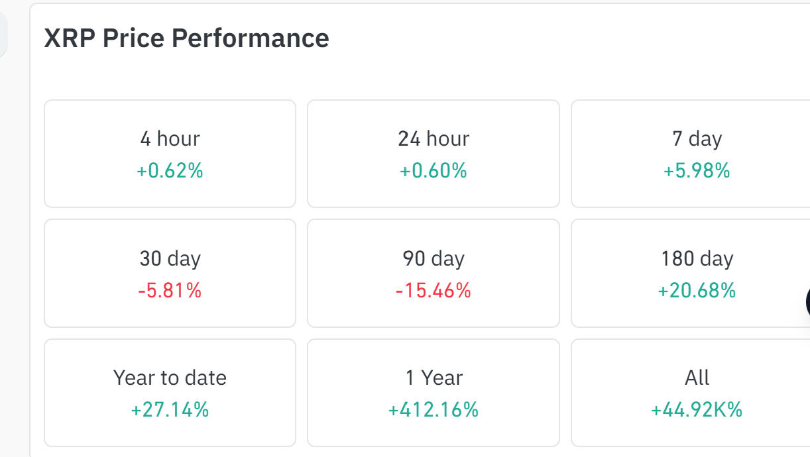Click the 4 hour performance card label
The width and height of the screenshot is (810, 457).
coord(170,139)
